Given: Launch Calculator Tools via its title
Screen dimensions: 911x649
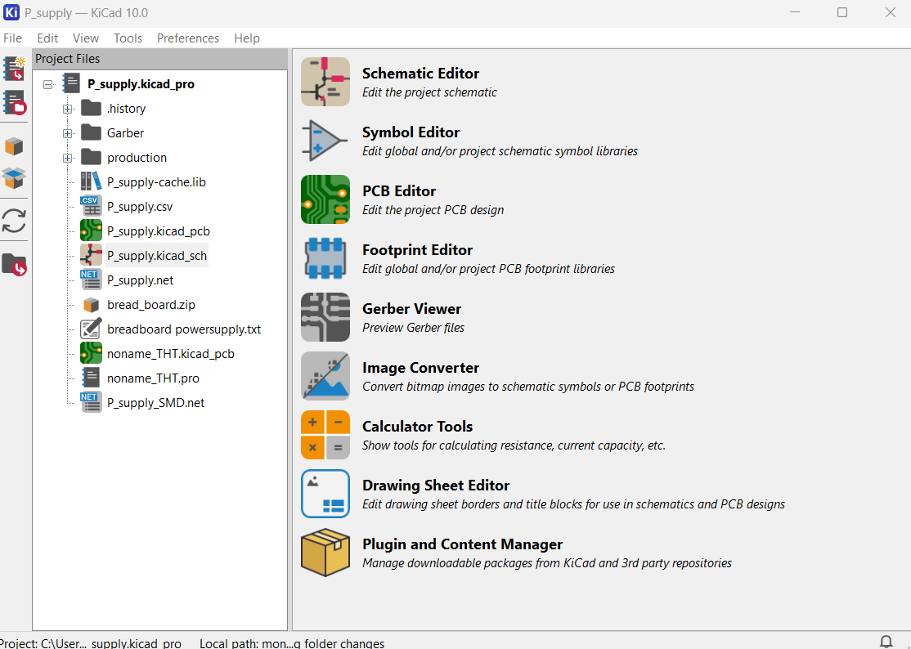Looking at the screenshot, I should point(417,427).
